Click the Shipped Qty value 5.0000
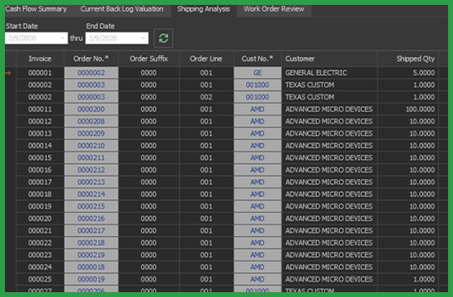 coord(408,72)
